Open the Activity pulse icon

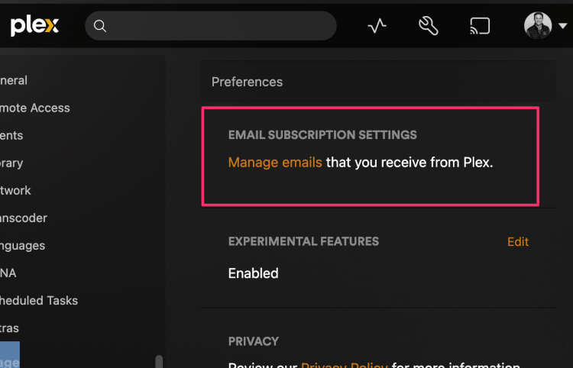pyautogui.click(x=377, y=26)
